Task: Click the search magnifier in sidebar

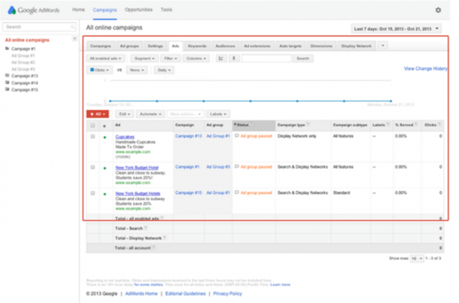Action: click(72, 27)
